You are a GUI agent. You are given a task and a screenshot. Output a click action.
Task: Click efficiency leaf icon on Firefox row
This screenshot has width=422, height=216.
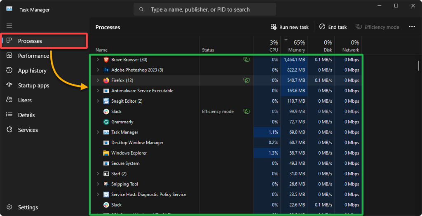point(246,80)
